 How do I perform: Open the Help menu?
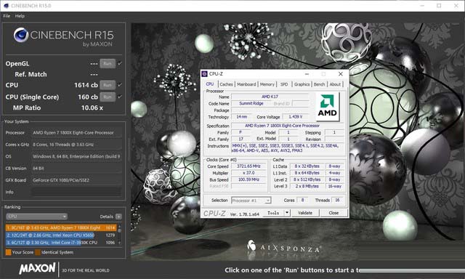20,16
